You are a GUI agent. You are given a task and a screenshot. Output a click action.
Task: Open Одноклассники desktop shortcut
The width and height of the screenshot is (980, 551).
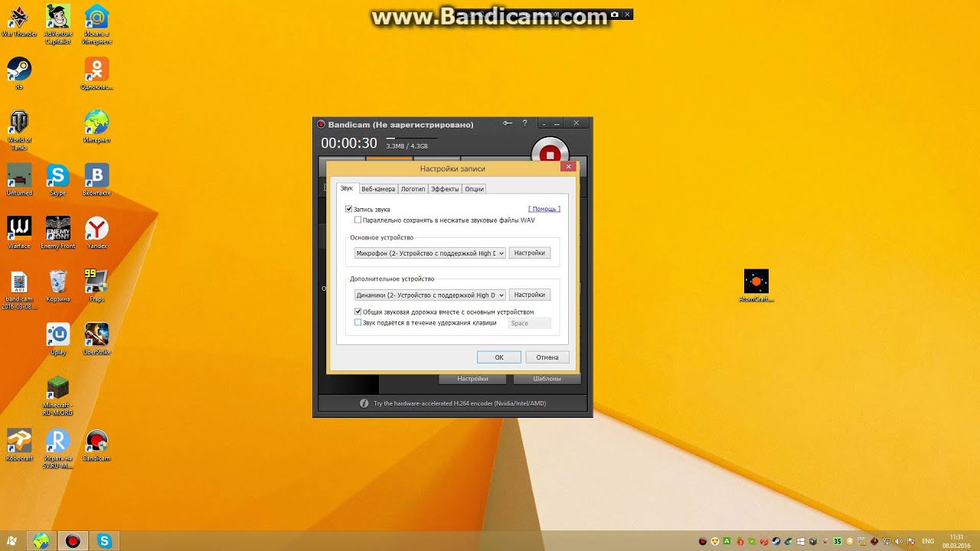(x=96, y=73)
